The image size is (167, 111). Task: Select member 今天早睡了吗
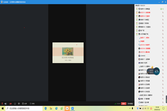tap(151, 34)
